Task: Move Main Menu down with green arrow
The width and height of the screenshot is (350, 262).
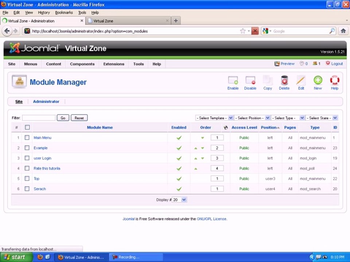Action: pyautogui.click(x=202, y=138)
